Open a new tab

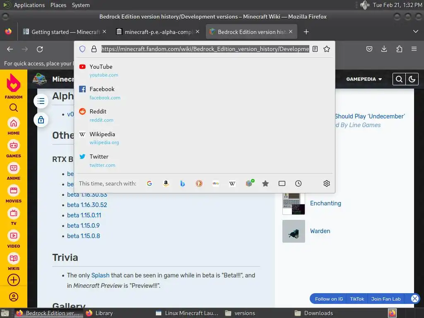pyautogui.click(x=306, y=32)
